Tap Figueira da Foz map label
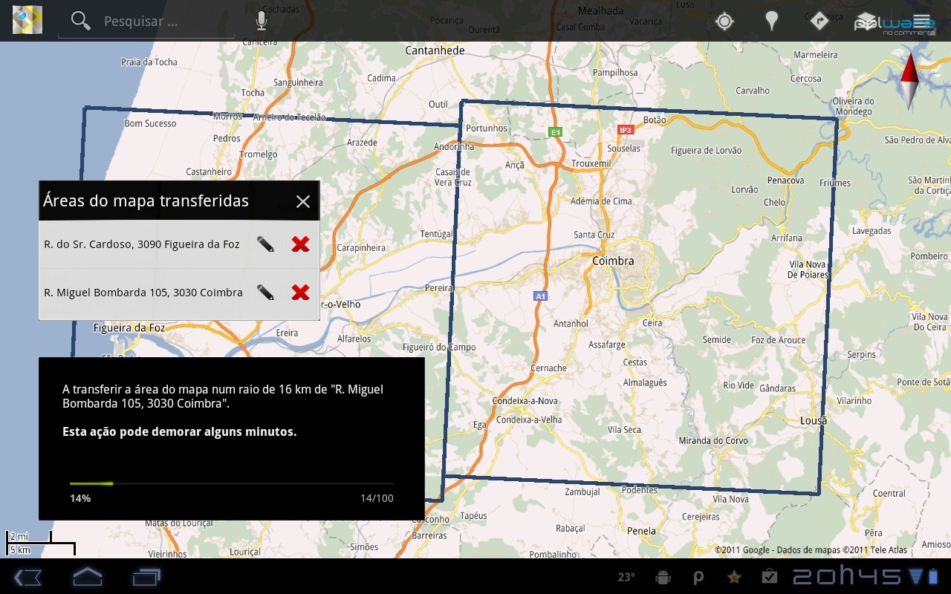951x594 pixels. click(129, 327)
